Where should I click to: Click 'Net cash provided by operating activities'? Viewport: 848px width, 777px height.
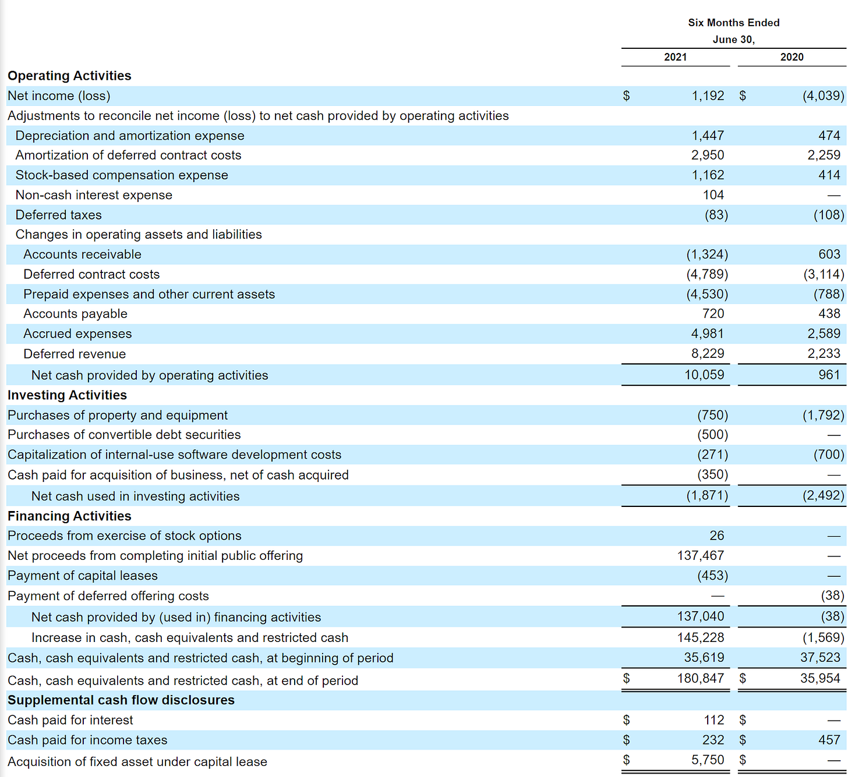(x=150, y=375)
